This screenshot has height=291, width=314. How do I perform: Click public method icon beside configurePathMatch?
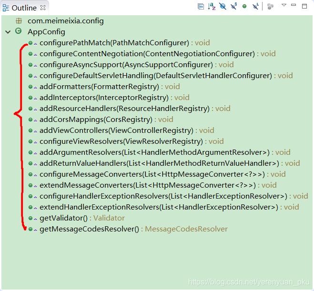tap(30, 43)
